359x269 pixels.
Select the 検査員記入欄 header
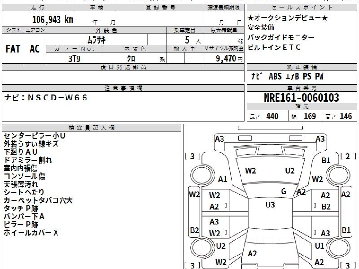pos(92,127)
